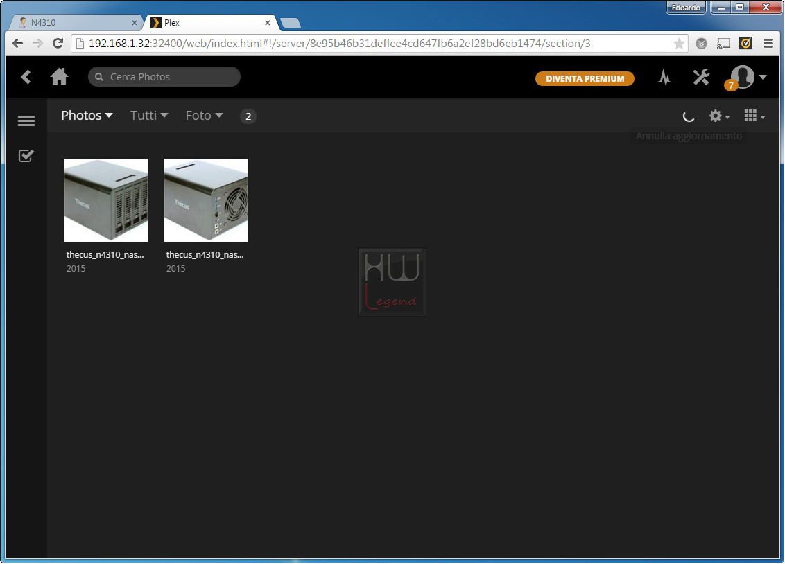The width and height of the screenshot is (785, 564).
Task: Click the second thecus_n4310_nas... photo title
Action: point(205,254)
